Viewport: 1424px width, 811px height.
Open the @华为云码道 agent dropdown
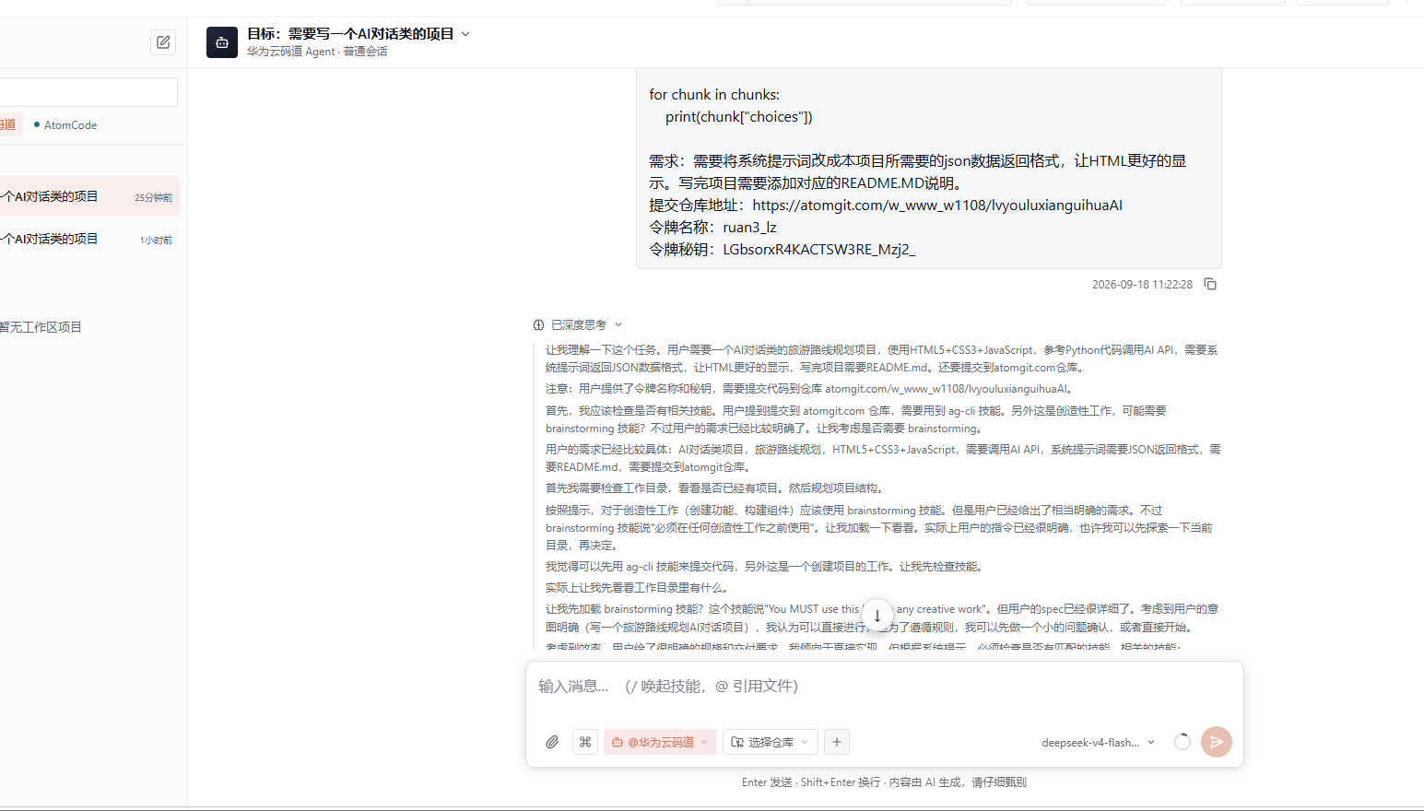[660, 742]
